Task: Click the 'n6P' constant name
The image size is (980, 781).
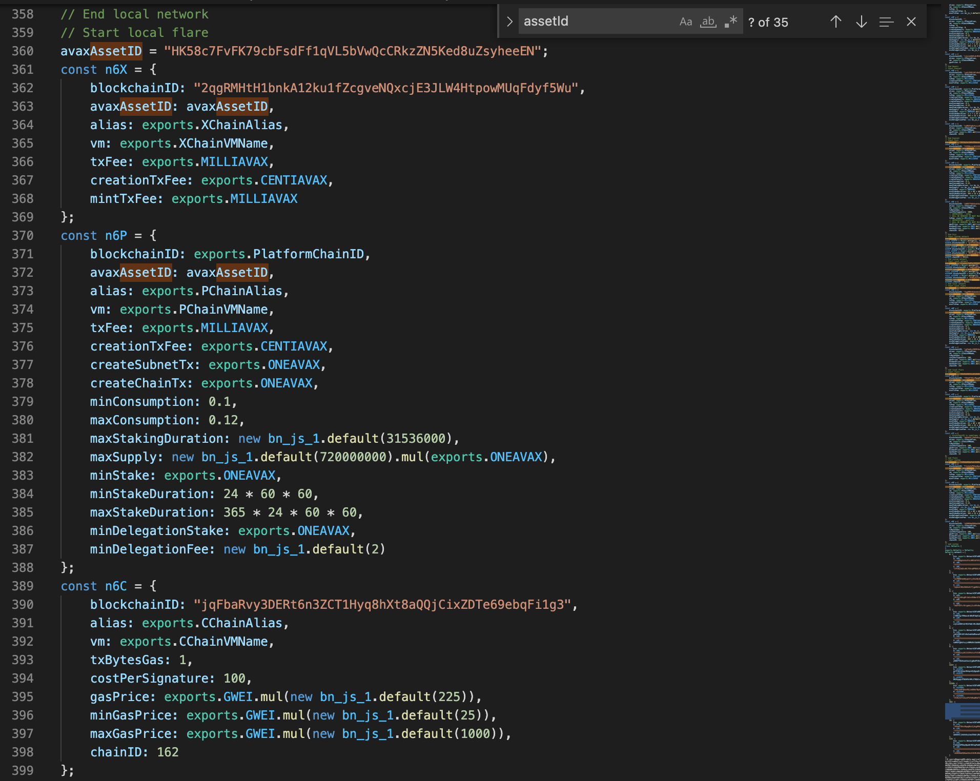Action: (x=116, y=235)
